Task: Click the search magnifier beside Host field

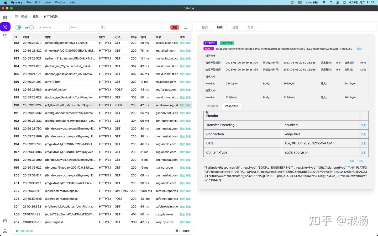Action: 104,28
